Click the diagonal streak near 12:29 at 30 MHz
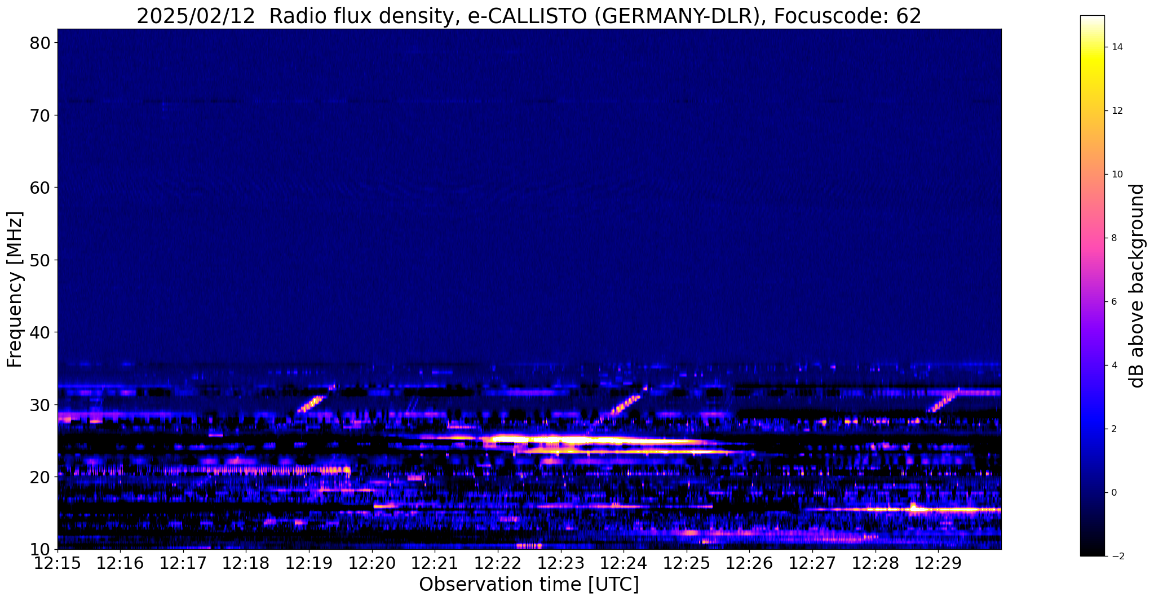The height and width of the screenshot is (601, 1154). click(x=944, y=401)
